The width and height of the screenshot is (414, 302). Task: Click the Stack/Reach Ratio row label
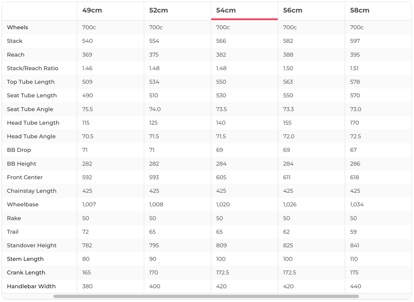[x=32, y=68]
